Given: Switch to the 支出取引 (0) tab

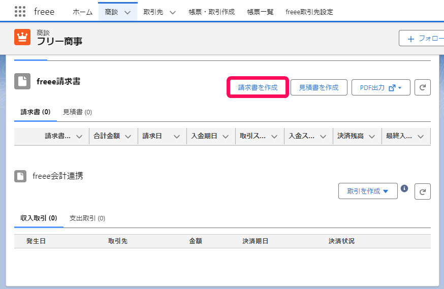Looking at the screenshot, I should [x=87, y=218].
